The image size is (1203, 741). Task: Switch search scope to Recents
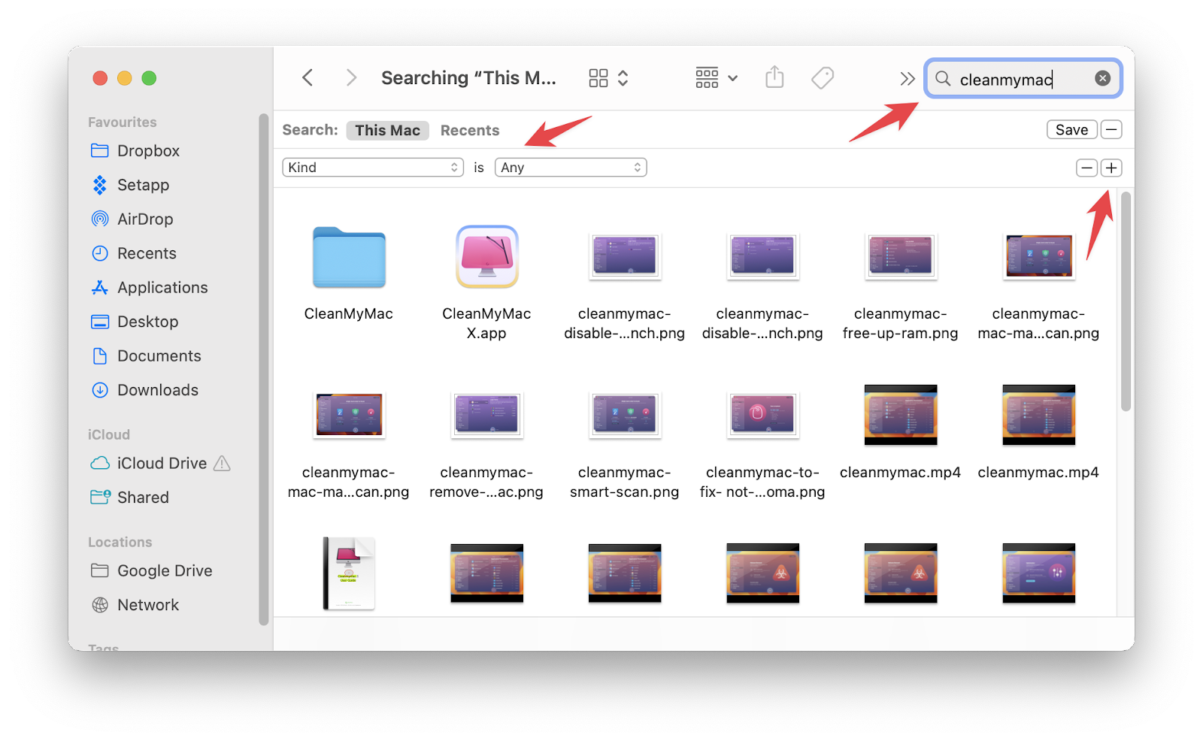tap(469, 129)
